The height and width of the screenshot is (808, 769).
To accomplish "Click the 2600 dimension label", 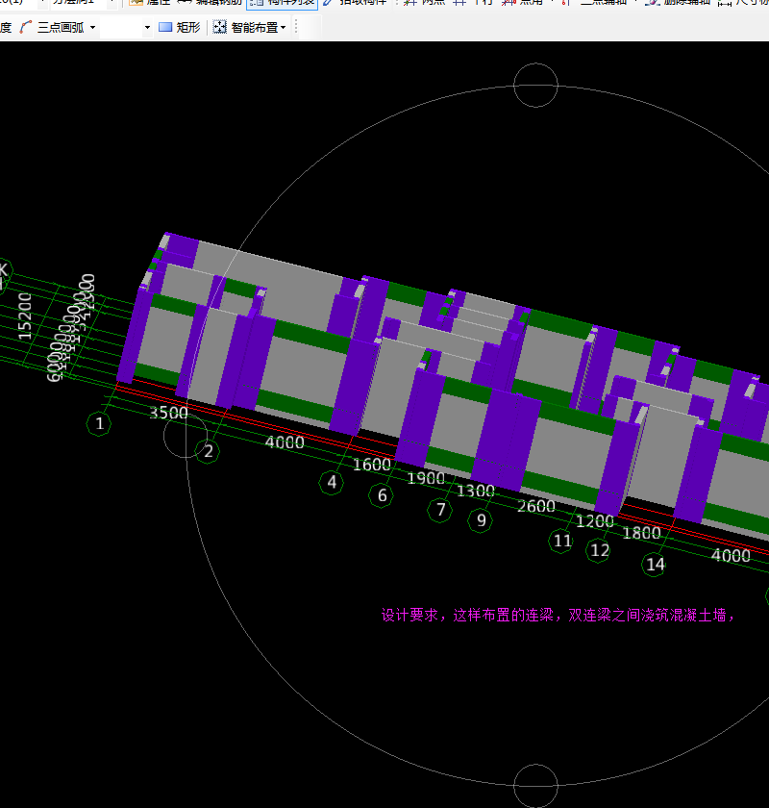I will pyautogui.click(x=536, y=506).
